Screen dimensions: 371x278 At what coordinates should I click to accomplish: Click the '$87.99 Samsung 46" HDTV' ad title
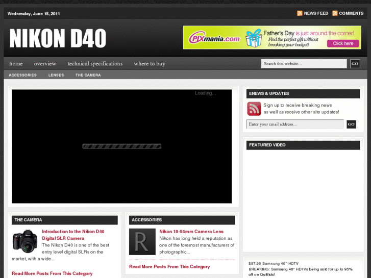pyautogui.click(x=274, y=264)
